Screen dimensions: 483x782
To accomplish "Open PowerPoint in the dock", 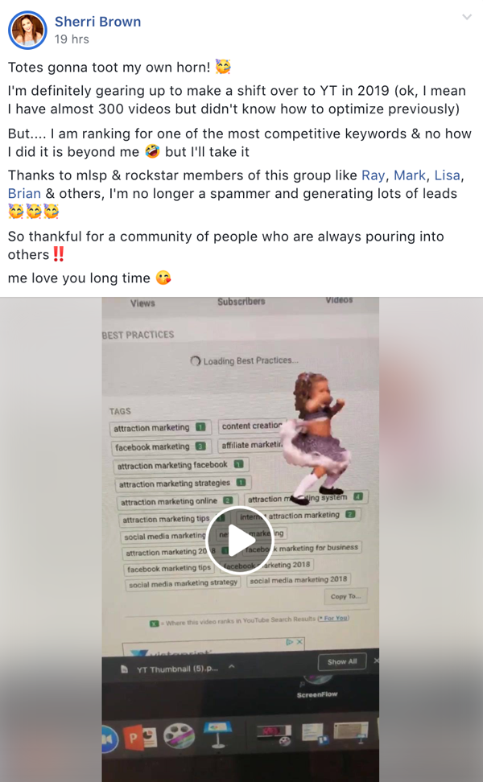I will (x=142, y=738).
